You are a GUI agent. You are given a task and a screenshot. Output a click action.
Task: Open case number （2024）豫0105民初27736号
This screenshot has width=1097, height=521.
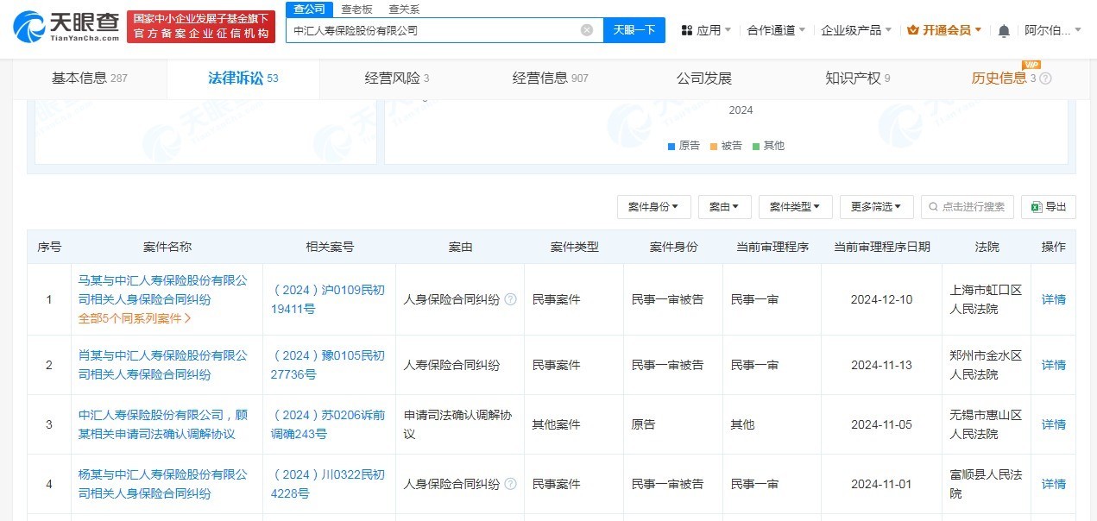click(x=328, y=365)
